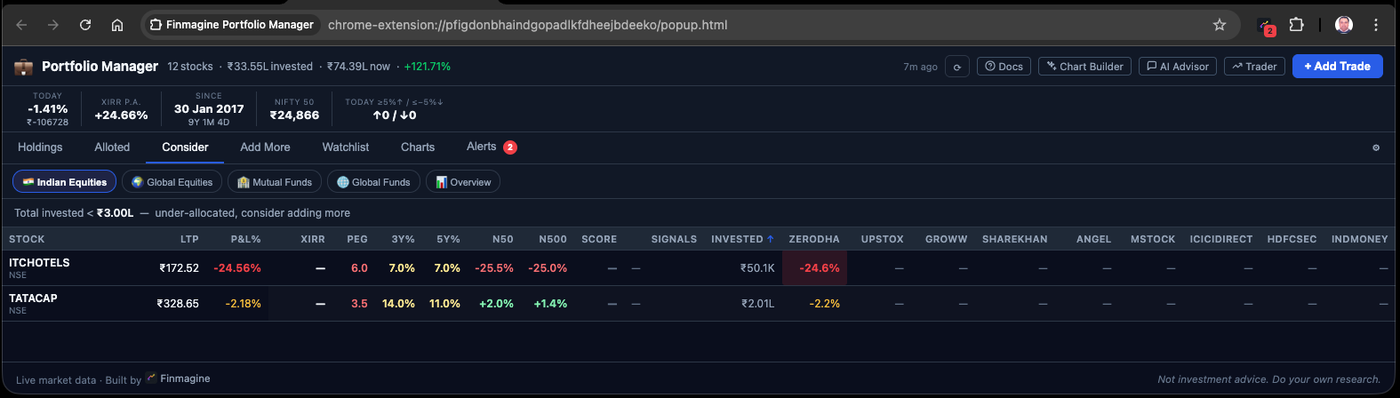Open extension icon with red badge 2
Image resolution: width=1400 pixels, height=398 pixels.
[1266, 26]
